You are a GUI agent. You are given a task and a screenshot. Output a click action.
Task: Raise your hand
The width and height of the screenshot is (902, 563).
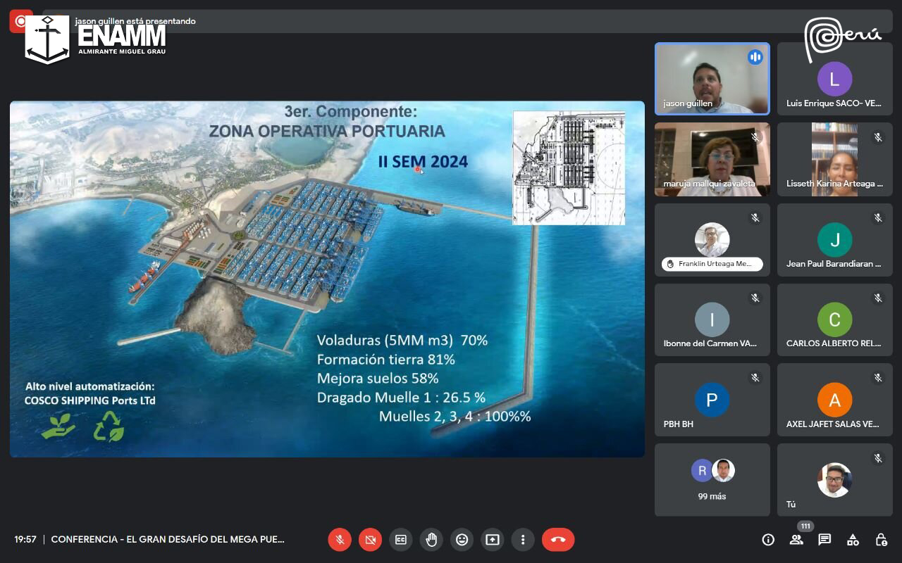click(x=431, y=540)
